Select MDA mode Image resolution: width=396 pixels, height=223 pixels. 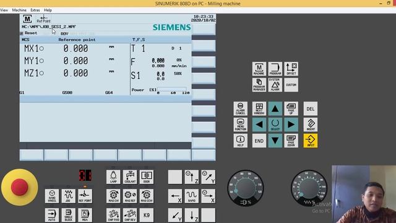click(85, 215)
